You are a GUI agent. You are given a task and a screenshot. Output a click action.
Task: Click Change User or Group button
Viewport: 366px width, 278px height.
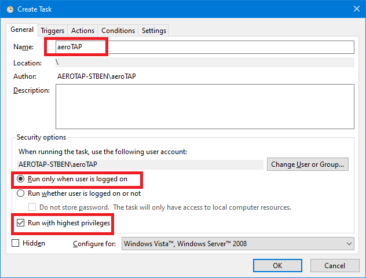tap(308, 164)
